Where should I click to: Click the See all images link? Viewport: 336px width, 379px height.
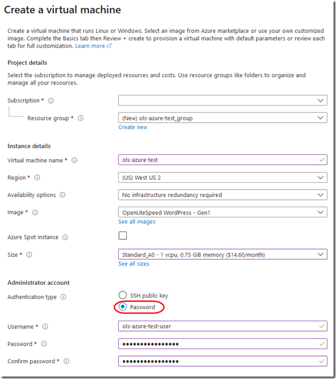[x=137, y=222]
